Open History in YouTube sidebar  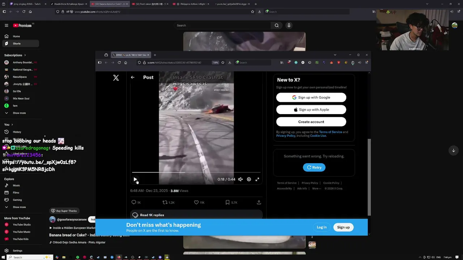coord(20,132)
